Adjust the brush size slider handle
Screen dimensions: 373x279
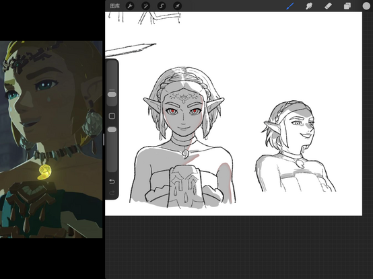tap(112, 95)
